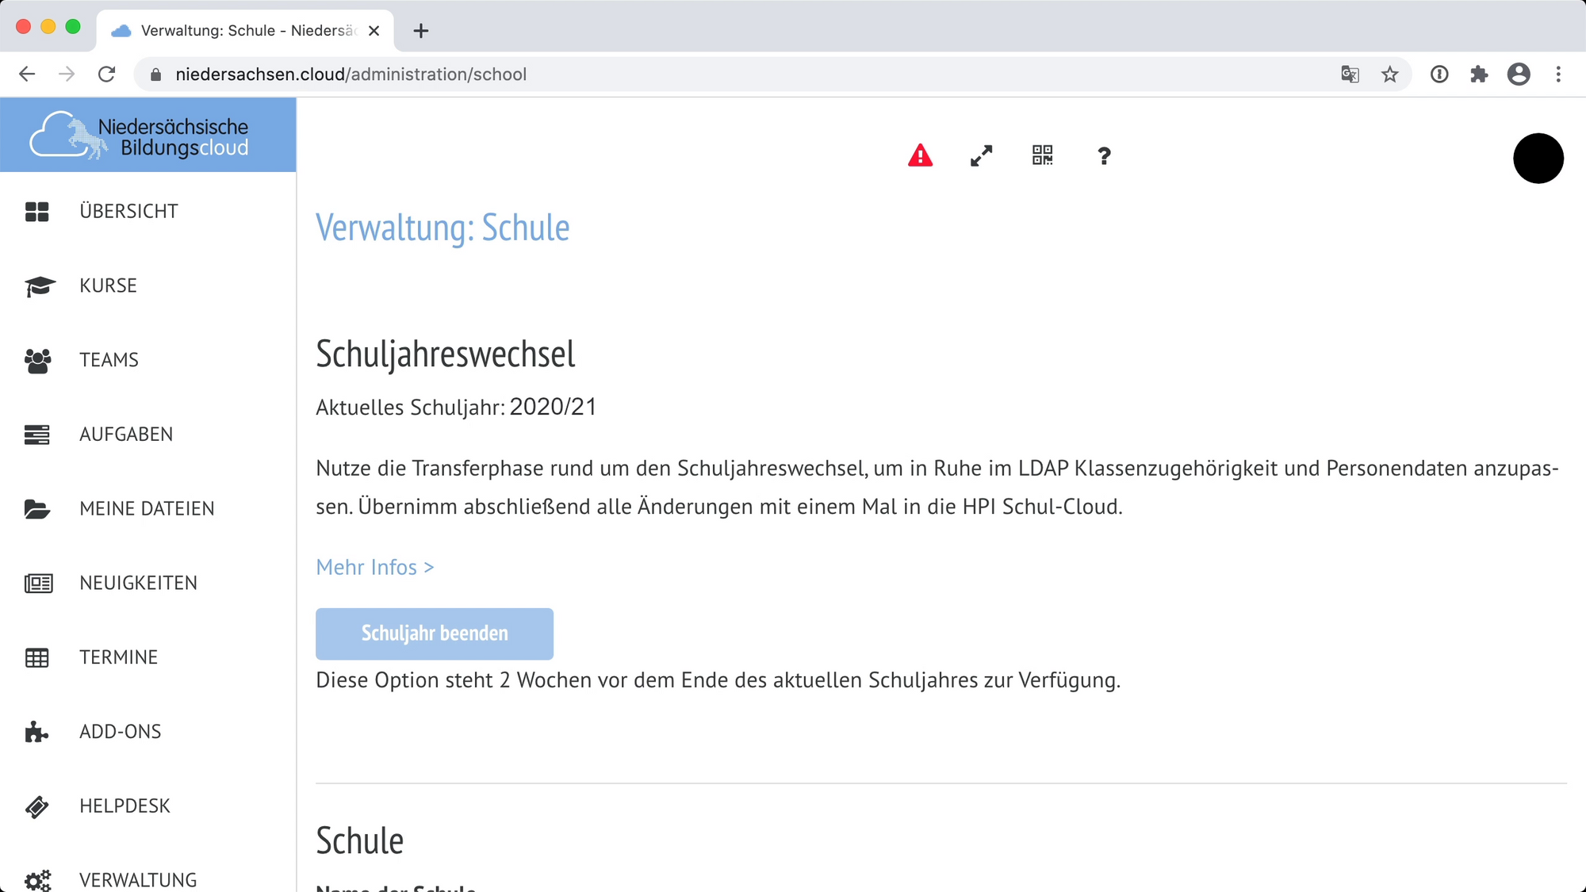Open help via the question mark icon
Image resolution: width=1586 pixels, height=892 pixels.
1104,156
